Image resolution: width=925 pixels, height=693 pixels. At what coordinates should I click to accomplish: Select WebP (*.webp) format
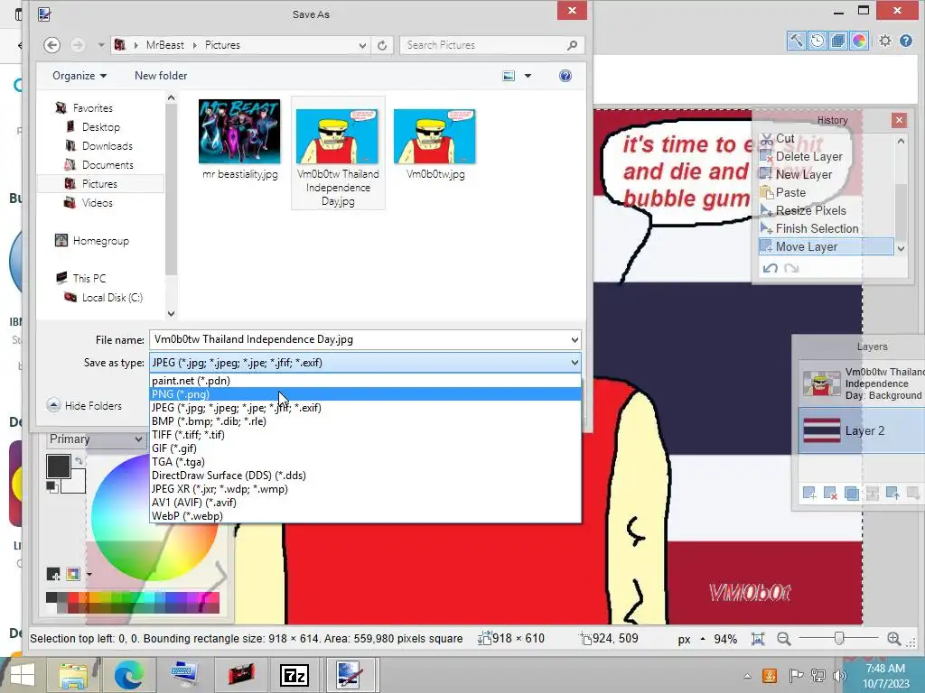pos(365,516)
